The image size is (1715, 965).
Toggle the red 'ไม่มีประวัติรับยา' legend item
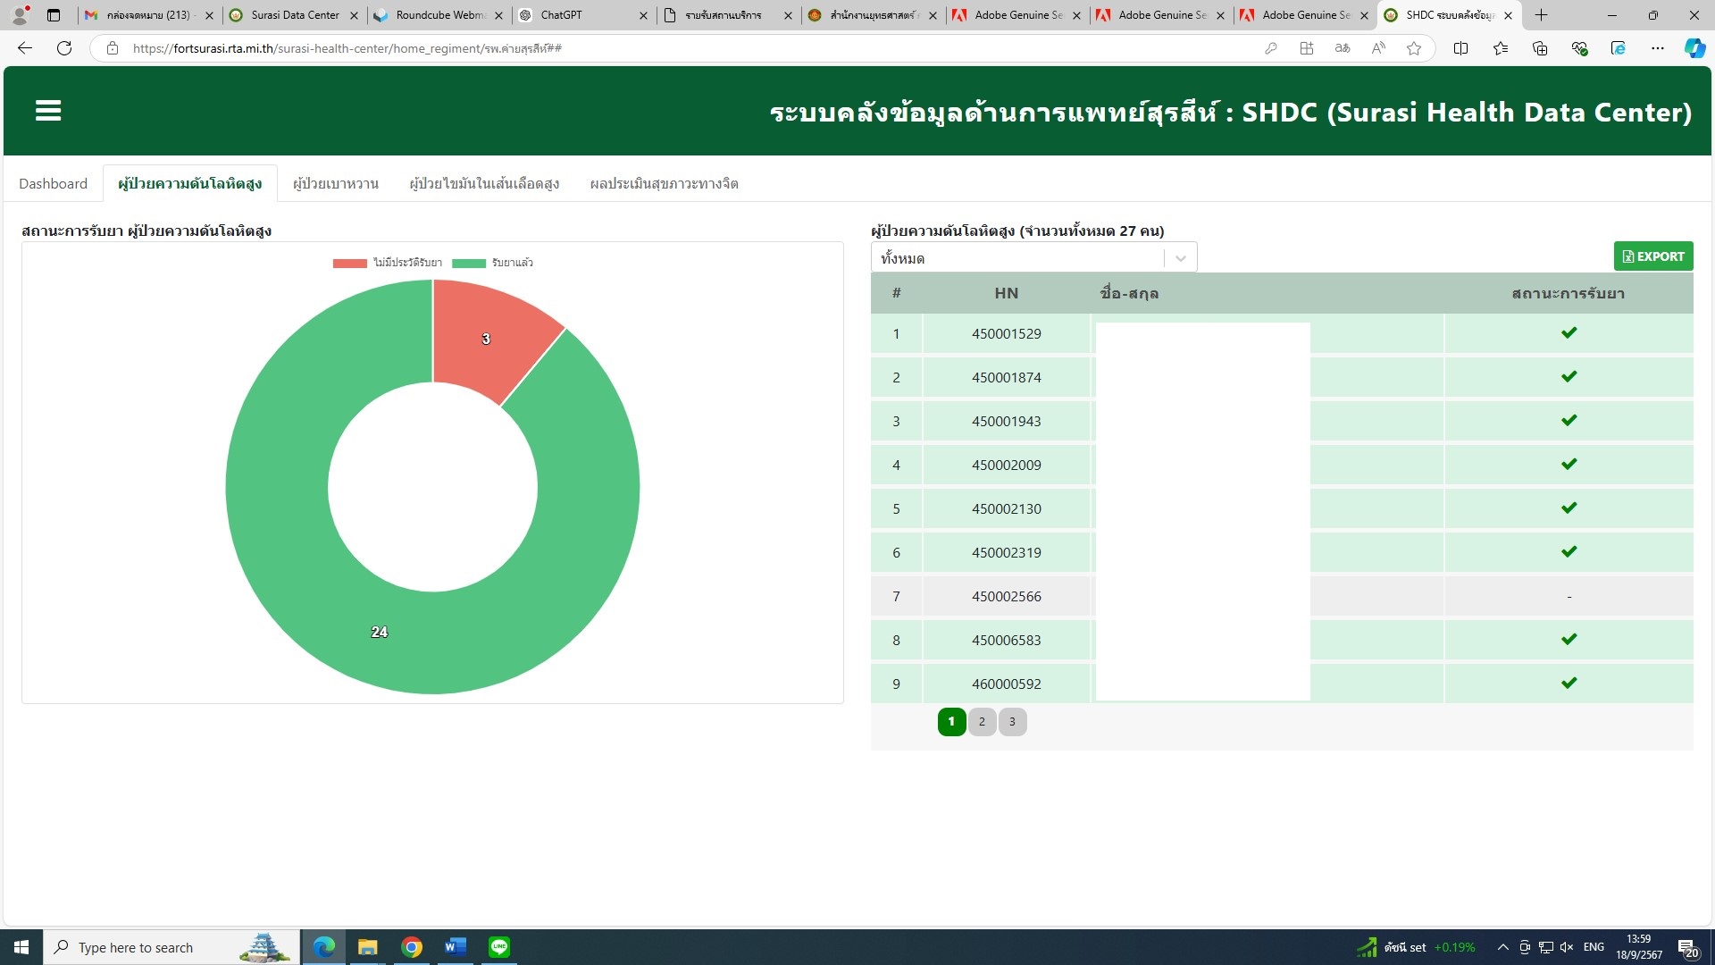(388, 263)
